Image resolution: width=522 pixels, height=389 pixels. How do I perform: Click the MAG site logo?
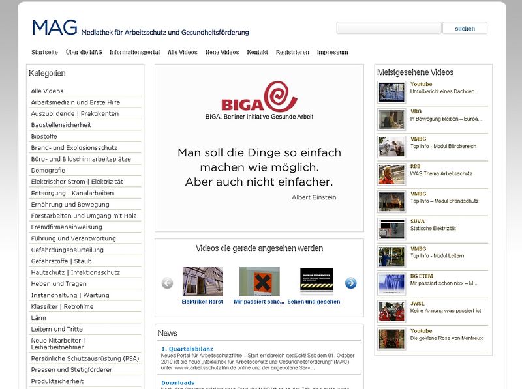(x=55, y=27)
